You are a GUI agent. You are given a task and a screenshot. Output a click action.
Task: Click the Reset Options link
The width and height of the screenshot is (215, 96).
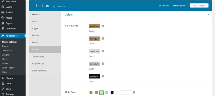point(179,6)
